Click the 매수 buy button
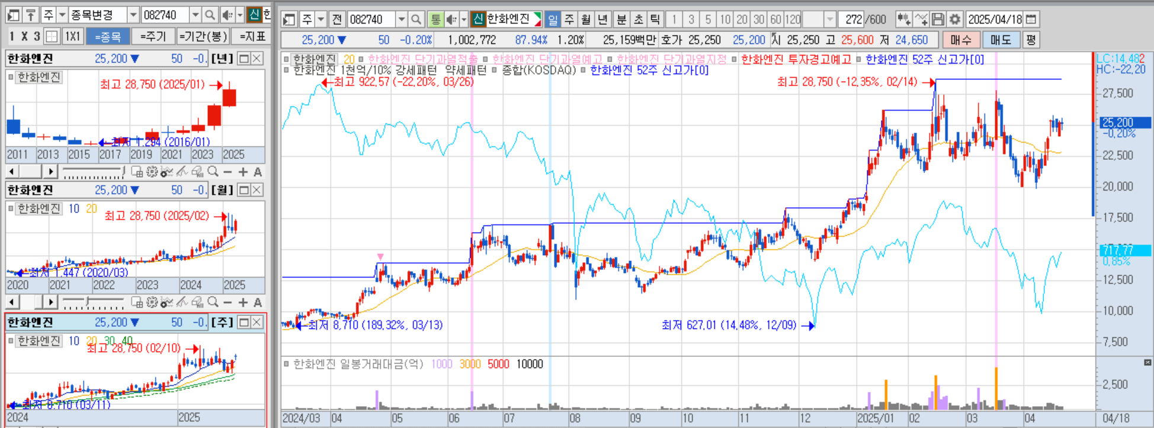The image size is (1154, 428). click(961, 40)
